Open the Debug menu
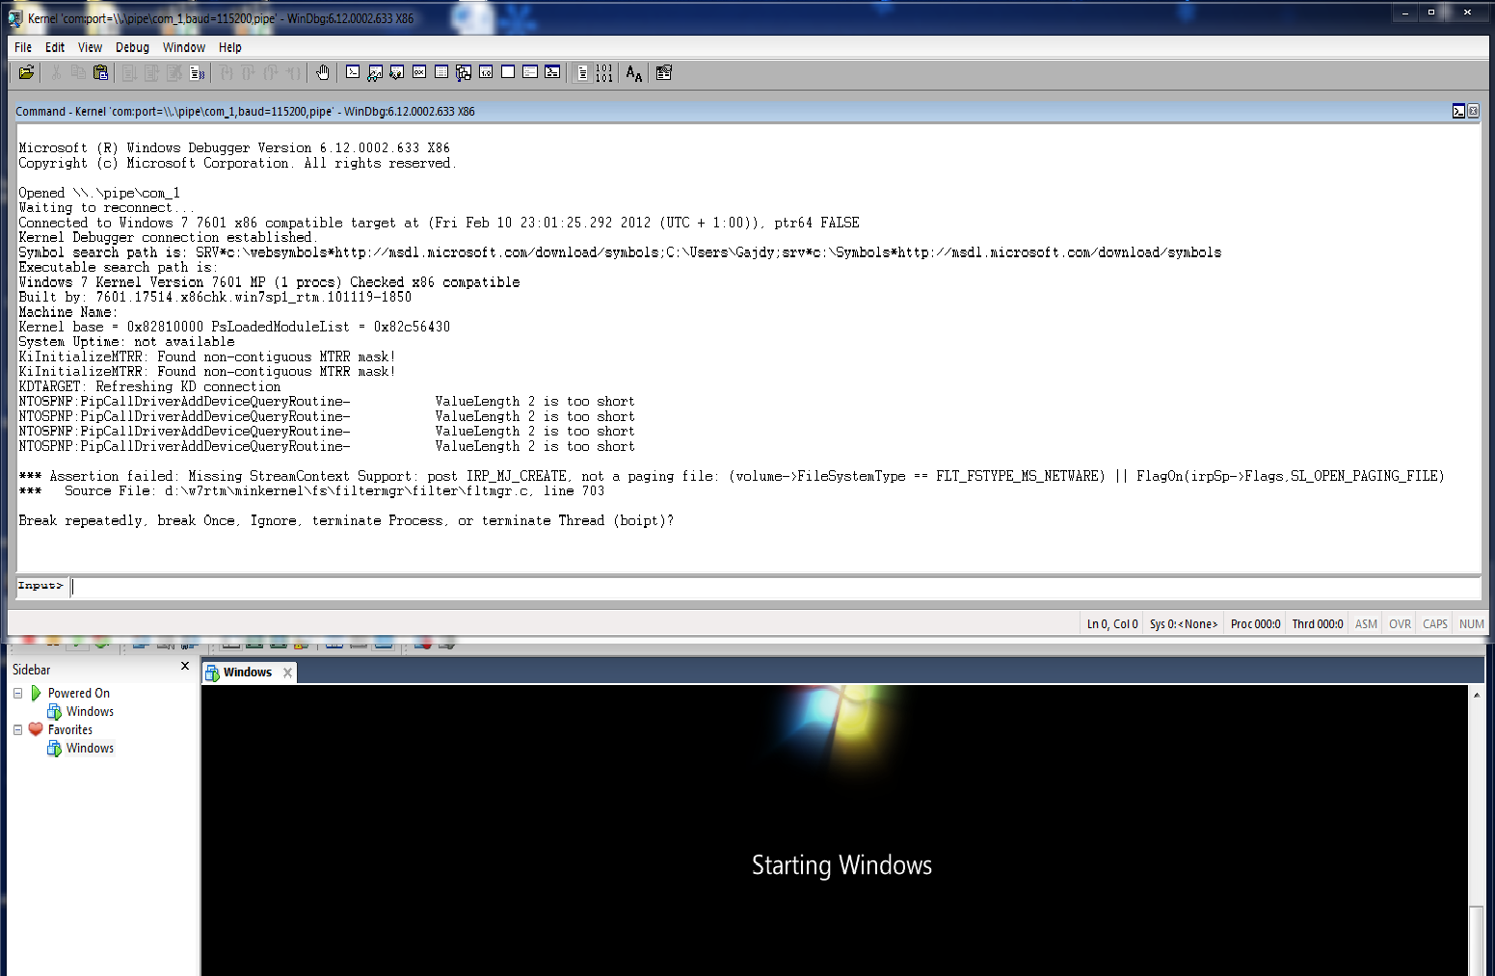Viewport: 1495px width, 976px height. [x=132, y=47]
